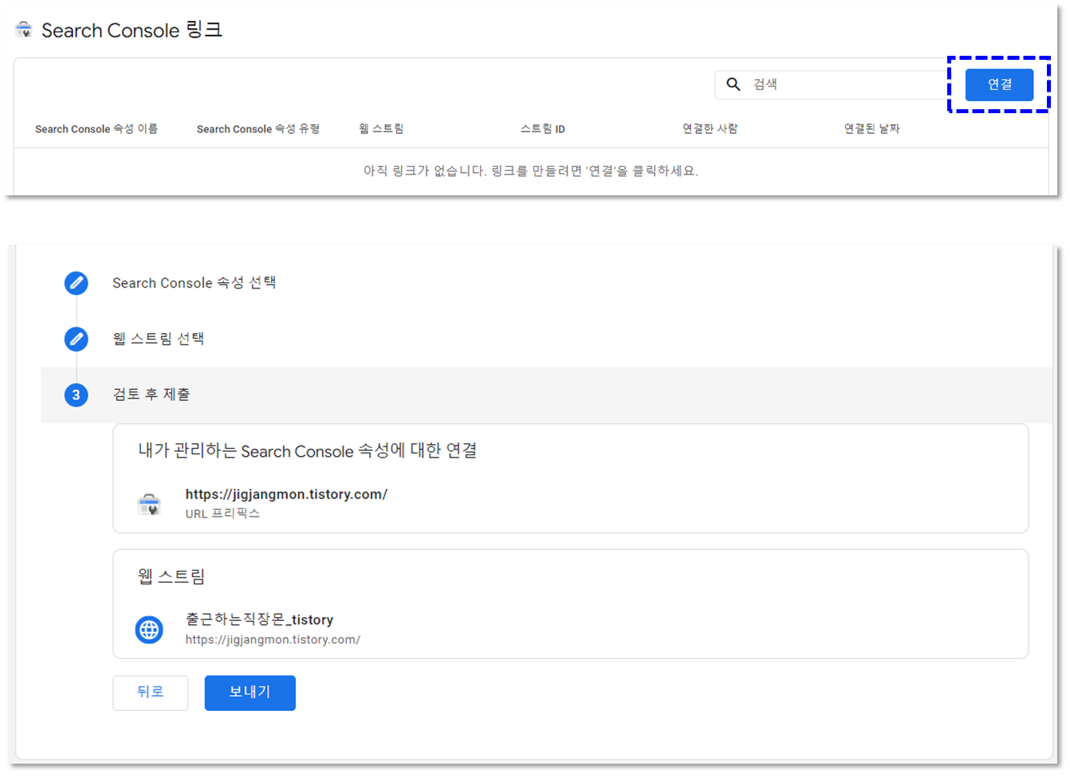
Task: Click the 스트림 ID column header
Action: click(x=543, y=128)
